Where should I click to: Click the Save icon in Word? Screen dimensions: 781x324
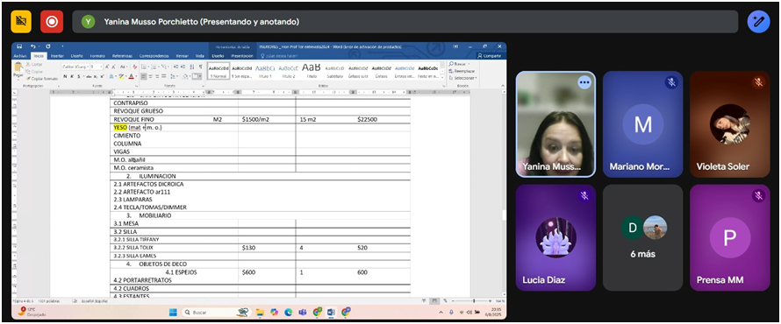(19, 46)
